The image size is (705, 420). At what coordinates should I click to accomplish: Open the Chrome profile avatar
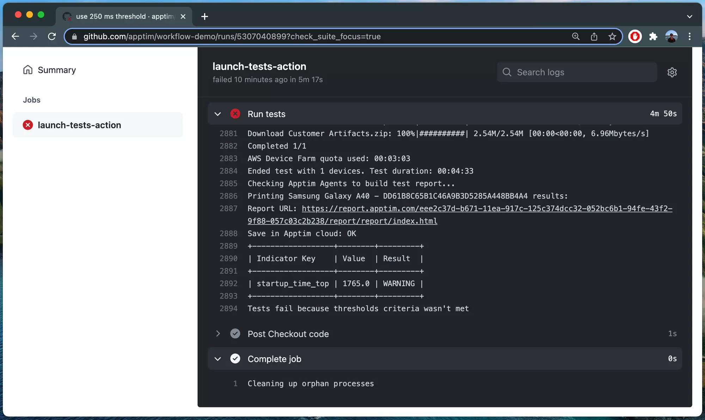click(672, 36)
